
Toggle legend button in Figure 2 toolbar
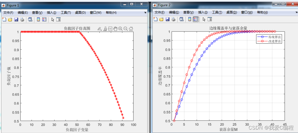click(195, 19)
